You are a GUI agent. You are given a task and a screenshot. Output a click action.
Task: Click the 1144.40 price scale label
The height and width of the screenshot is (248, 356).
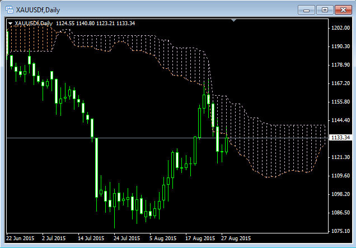click(x=340, y=120)
